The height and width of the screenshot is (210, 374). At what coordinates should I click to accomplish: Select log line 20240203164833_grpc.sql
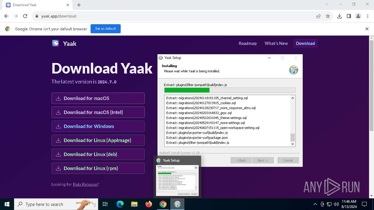coord(199,113)
